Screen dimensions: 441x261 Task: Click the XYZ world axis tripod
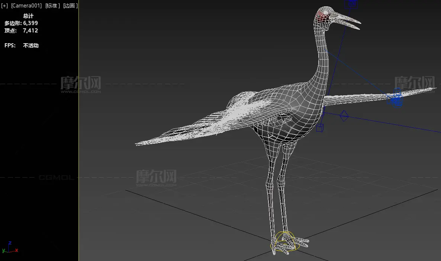(9, 248)
